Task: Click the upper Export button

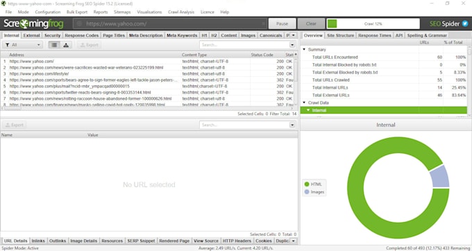Action: point(89,45)
